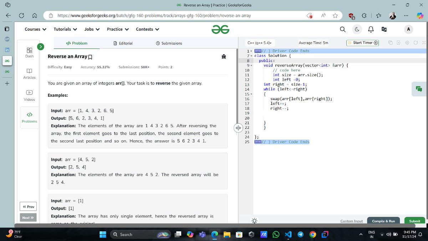Open Dash in left sidebar
The width and height of the screenshot is (428, 241).
coord(29,52)
